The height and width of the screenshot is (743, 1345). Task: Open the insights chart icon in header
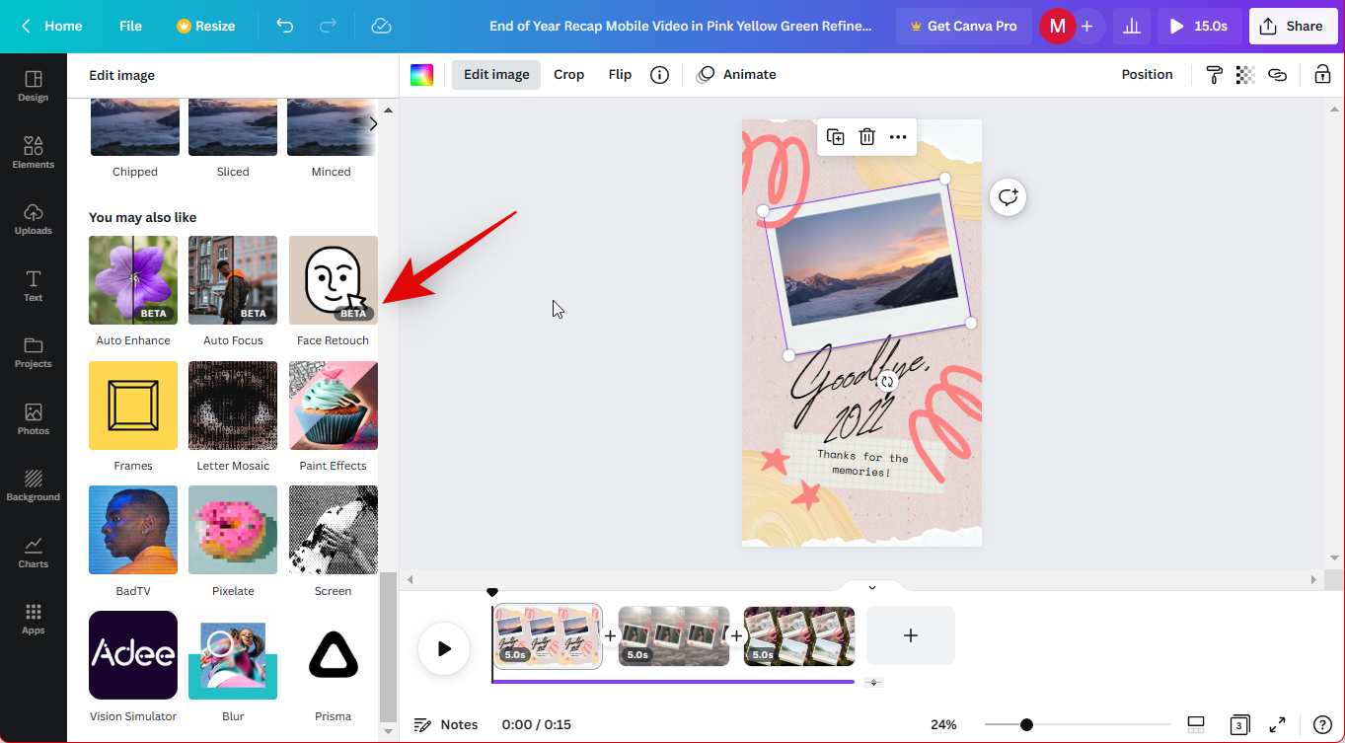(1132, 27)
